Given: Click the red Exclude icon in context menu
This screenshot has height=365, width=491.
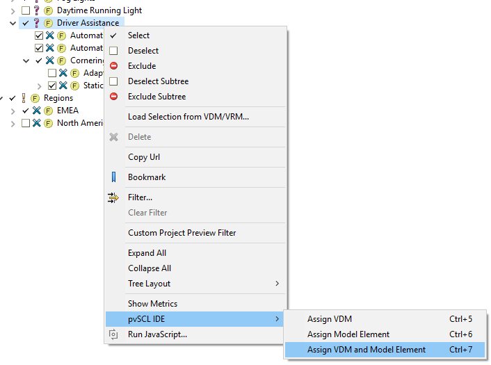Looking at the screenshot, I should click(113, 66).
